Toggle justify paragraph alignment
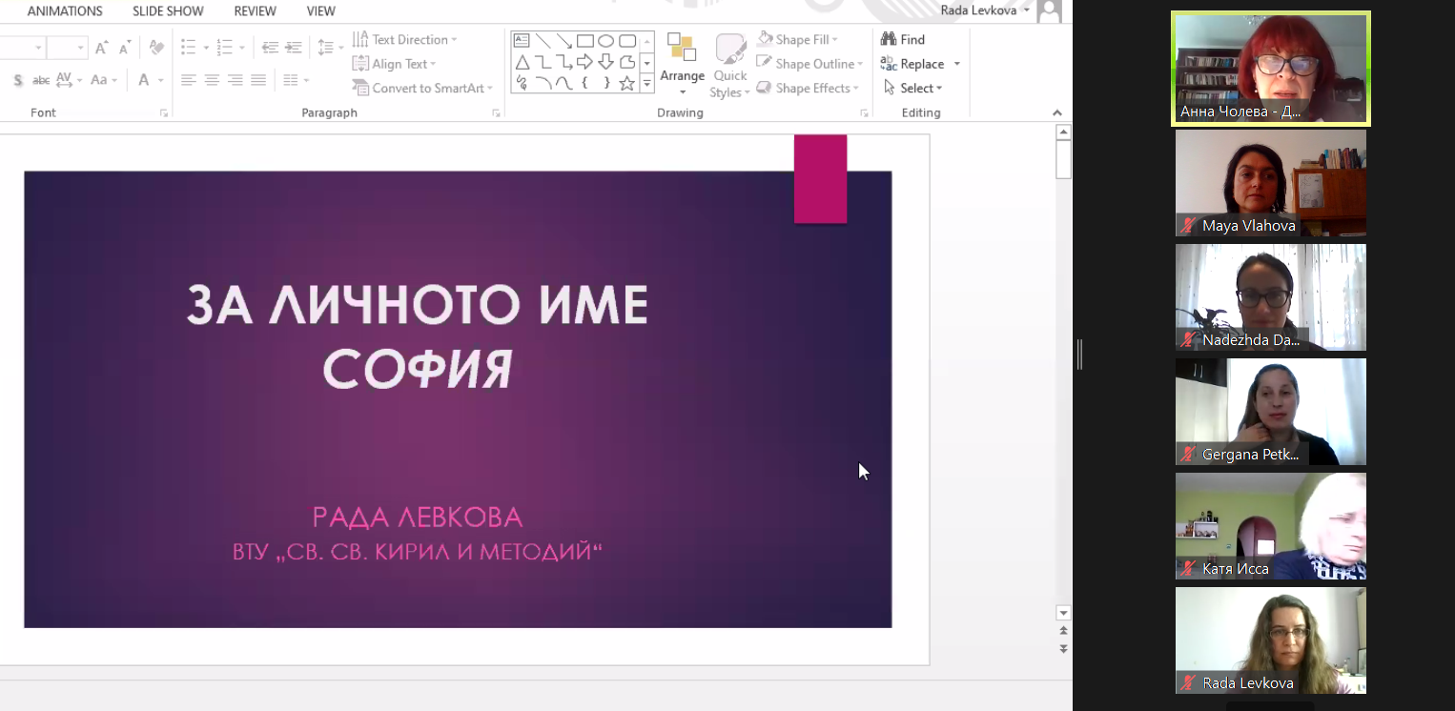Viewport: 1455px width, 711px height. point(257,80)
